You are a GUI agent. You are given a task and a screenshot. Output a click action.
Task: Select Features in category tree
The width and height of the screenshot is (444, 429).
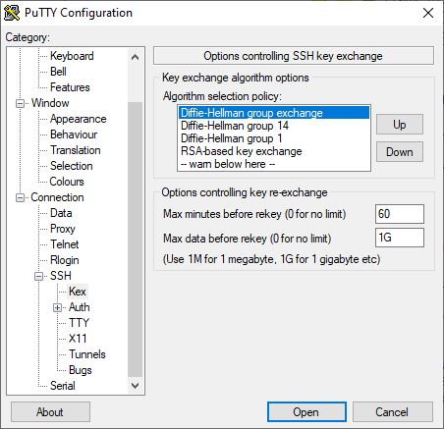70,87
